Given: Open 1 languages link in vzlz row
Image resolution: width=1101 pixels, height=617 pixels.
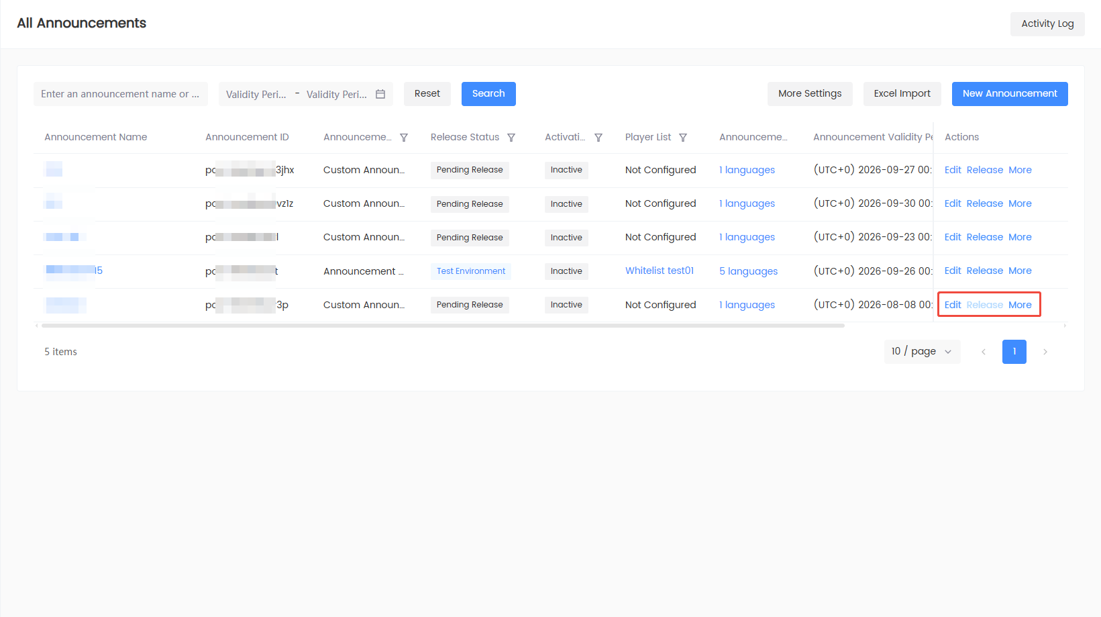Looking at the screenshot, I should click(x=747, y=203).
